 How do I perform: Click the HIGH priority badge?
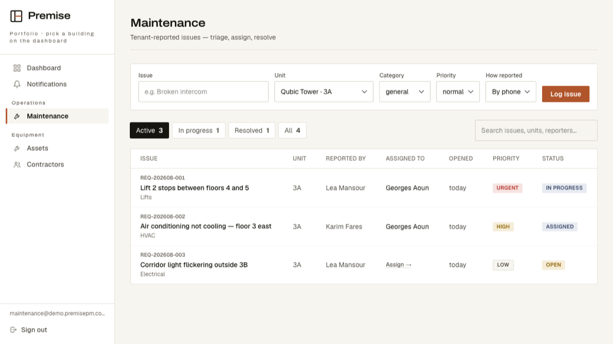pos(503,227)
